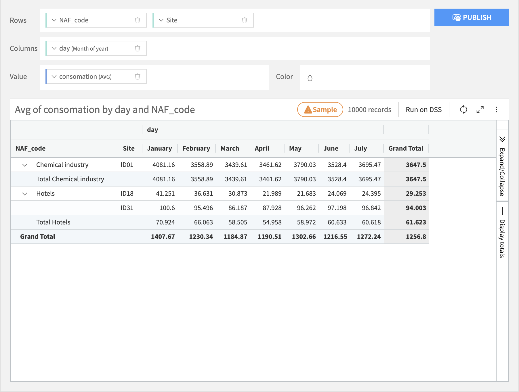This screenshot has width=519, height=392.
Task: Click the Expand/Collapse double-chevron icon
Action: tap(502, 139)
